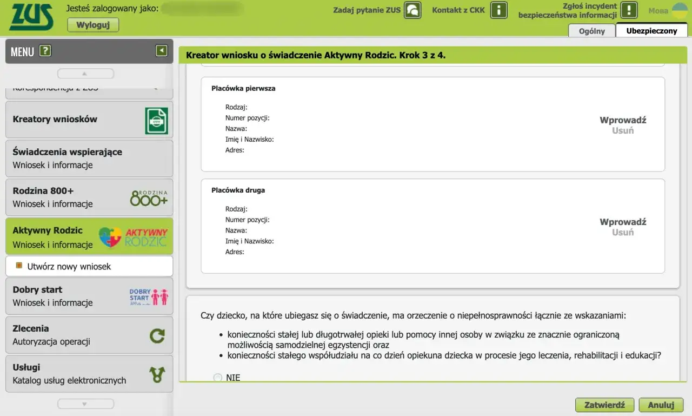The width and height of the screenshot is (692, 416).
Task: Select the NIE radio button
Action: click(x=218, y=378)
